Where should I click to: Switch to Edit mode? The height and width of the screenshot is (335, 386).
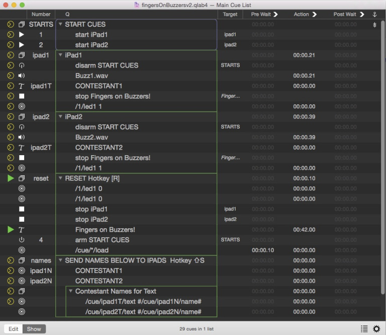[14, 329]
